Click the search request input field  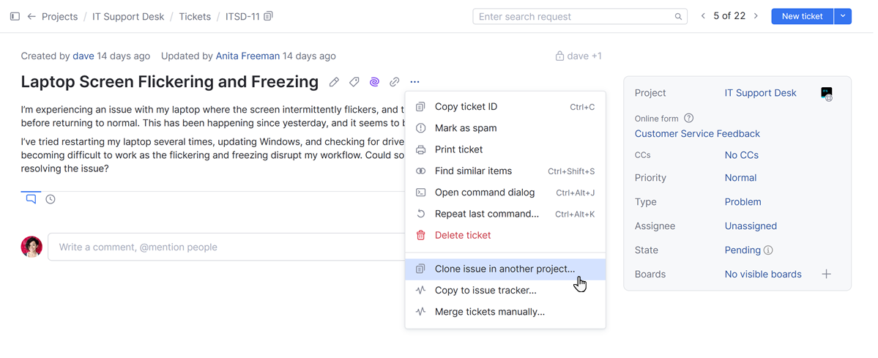point(575,16)
